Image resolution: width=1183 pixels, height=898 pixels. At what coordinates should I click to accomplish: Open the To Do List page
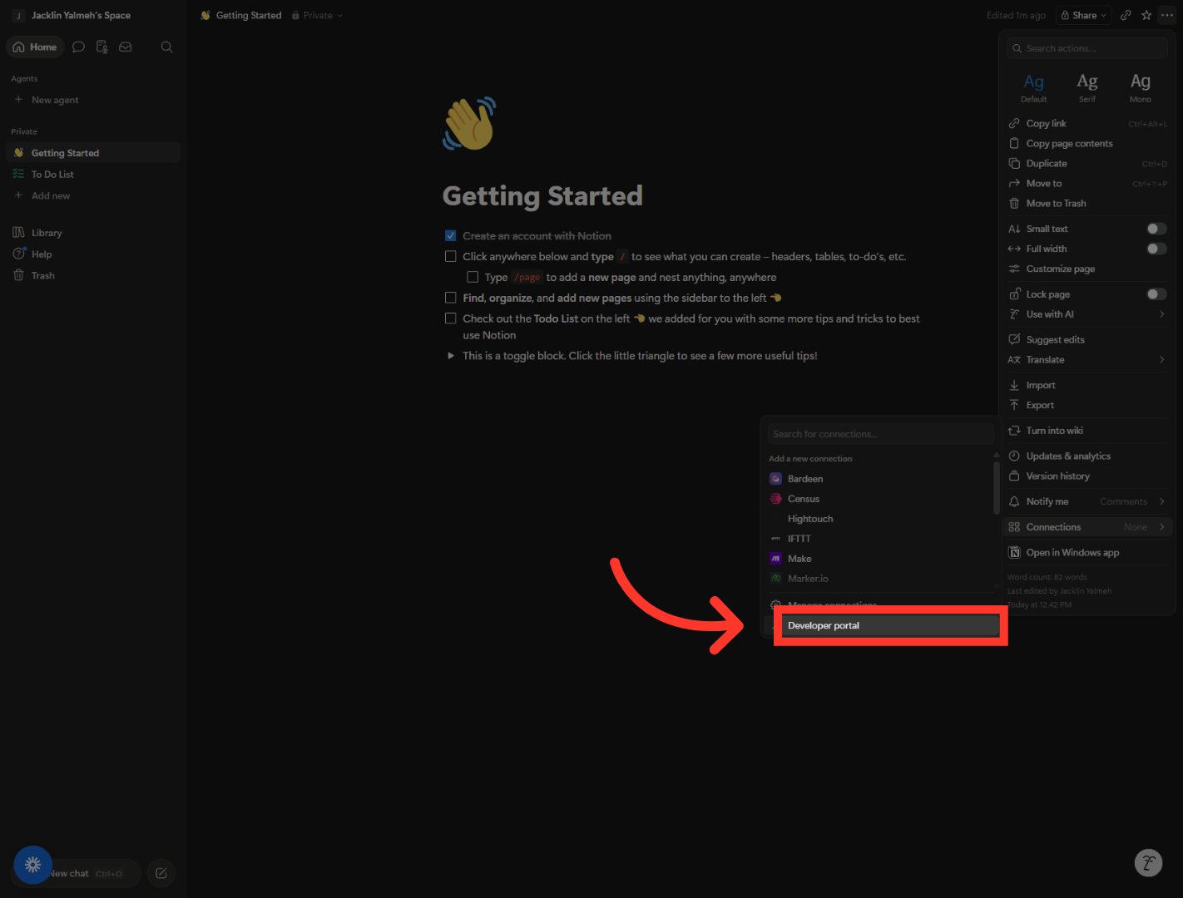tap(92, 175)
